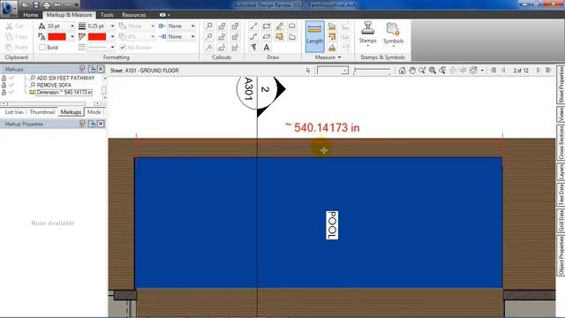
Task: Open the Tools ribbon tab
Action: coord(107,15)
